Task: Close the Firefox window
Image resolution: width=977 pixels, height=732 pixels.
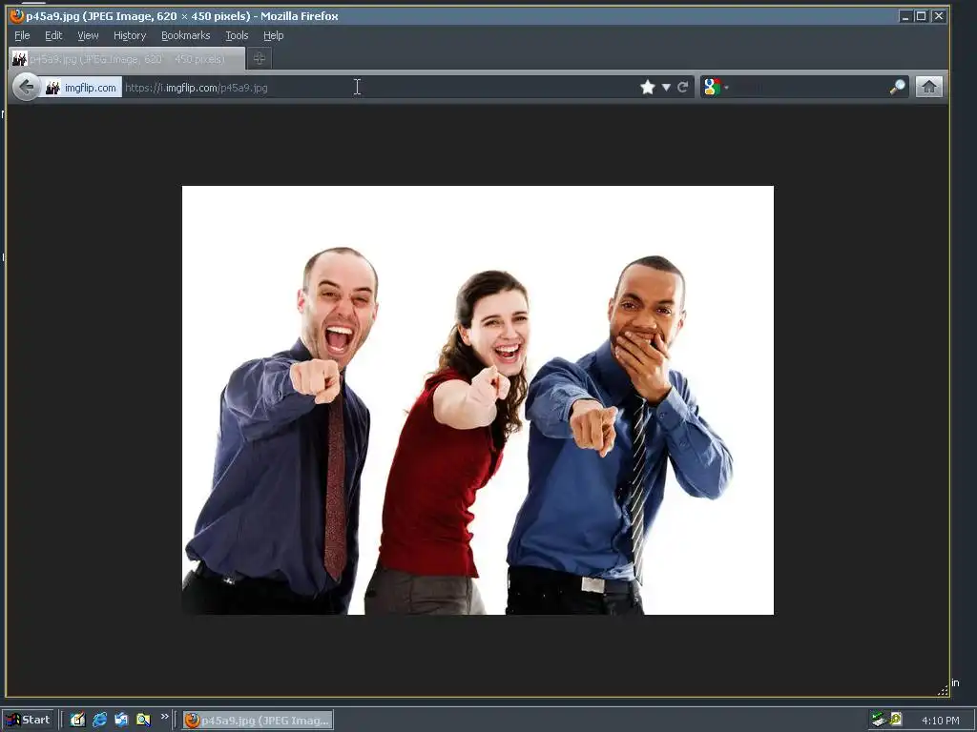Action: (x=939, y=16)
